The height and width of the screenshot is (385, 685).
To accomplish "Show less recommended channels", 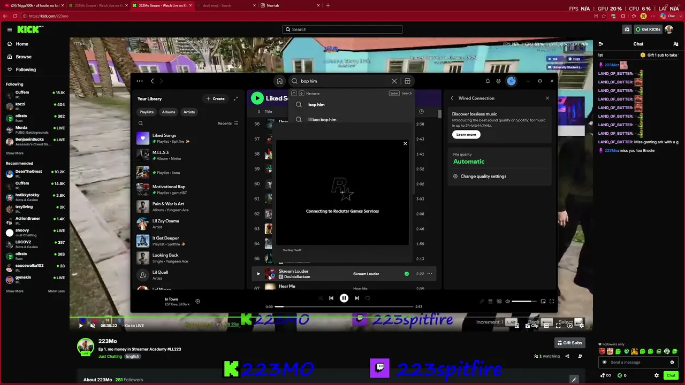I will click(56, 291).
